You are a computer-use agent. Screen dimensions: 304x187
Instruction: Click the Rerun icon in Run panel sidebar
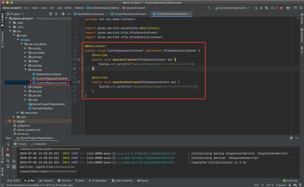(x=8, y=144)
